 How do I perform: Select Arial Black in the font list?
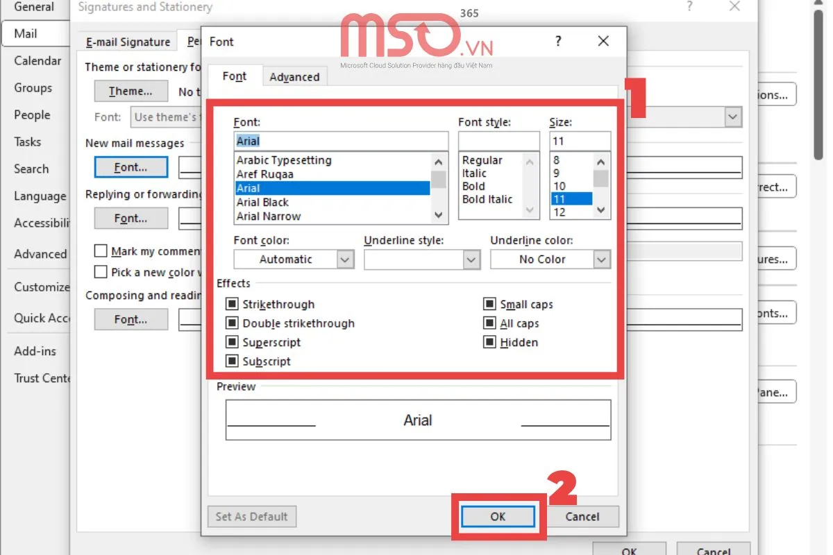click(262, 203)
